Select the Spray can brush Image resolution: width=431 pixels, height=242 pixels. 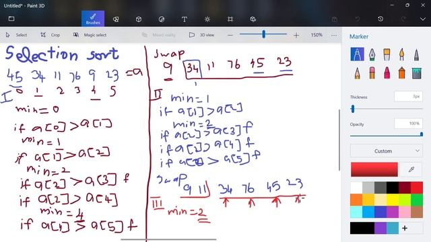point(401,73)
